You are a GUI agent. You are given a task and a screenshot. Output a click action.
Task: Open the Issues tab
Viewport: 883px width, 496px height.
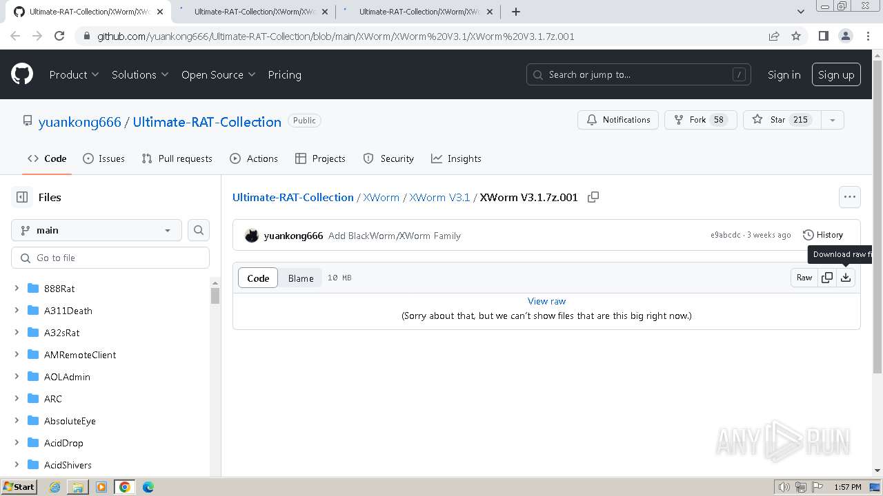point(103,158)
